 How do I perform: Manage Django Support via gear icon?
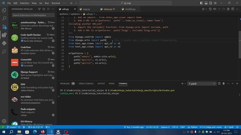click(x=53, y=78)
